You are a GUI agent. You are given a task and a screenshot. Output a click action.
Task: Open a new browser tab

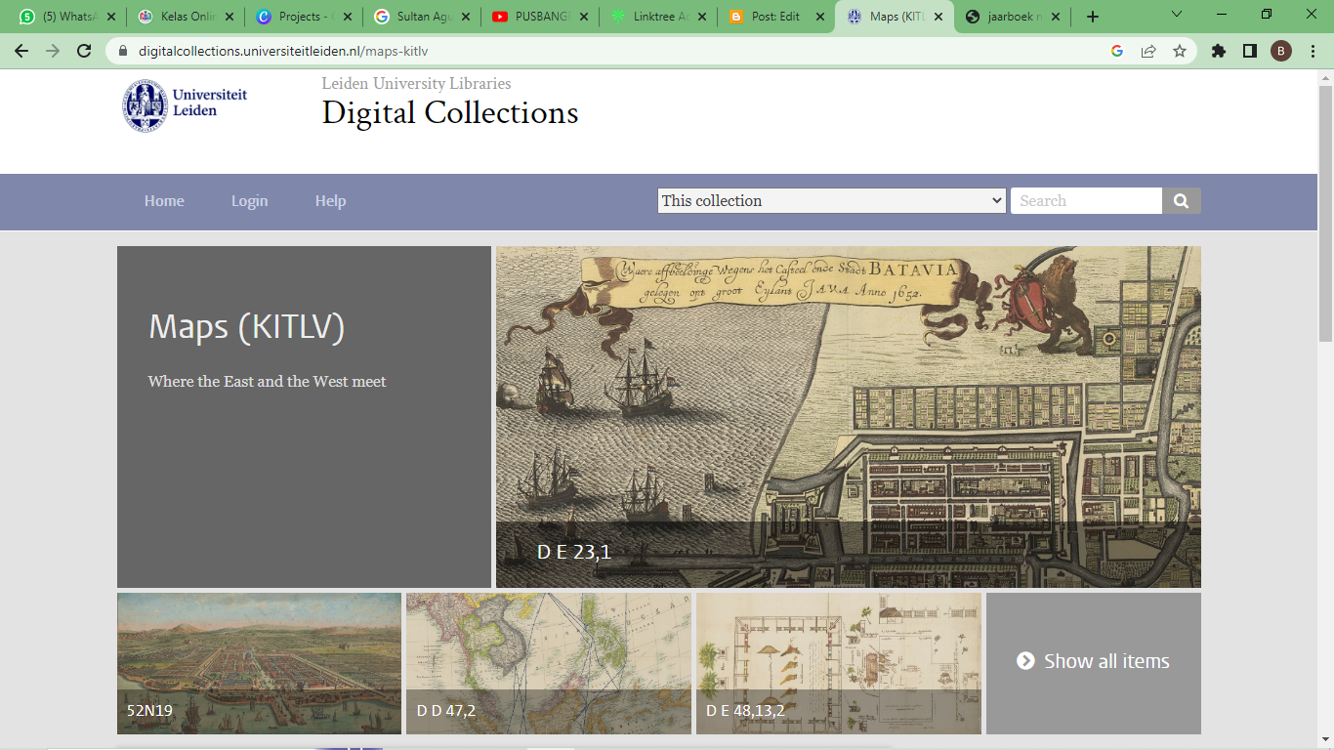coord(1093,17)
